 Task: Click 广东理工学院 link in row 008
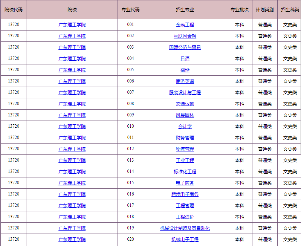(72, 104)
